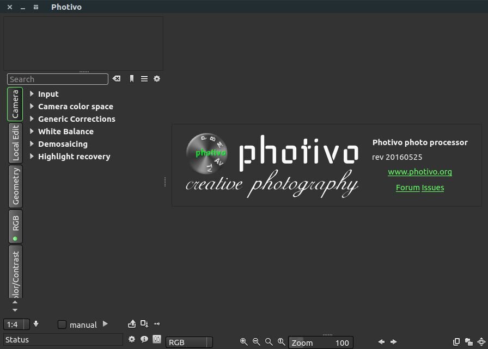Open settings gear icon beside the Status field
Viewport: 488px width, 349px height.
coord(132,339)
